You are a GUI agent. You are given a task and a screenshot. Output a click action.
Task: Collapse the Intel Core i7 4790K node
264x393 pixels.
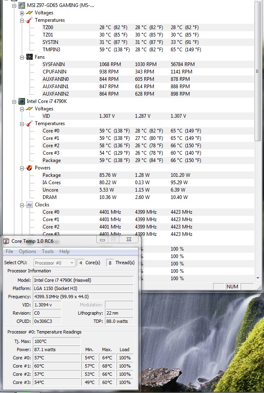[14, 102]
